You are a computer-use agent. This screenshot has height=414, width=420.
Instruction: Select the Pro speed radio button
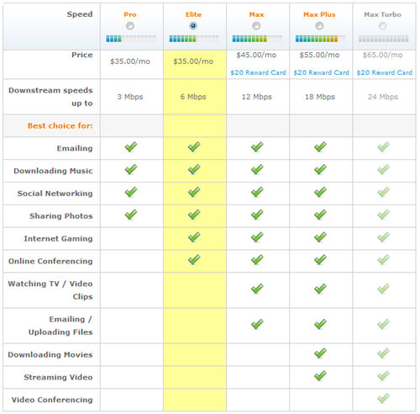130,26
